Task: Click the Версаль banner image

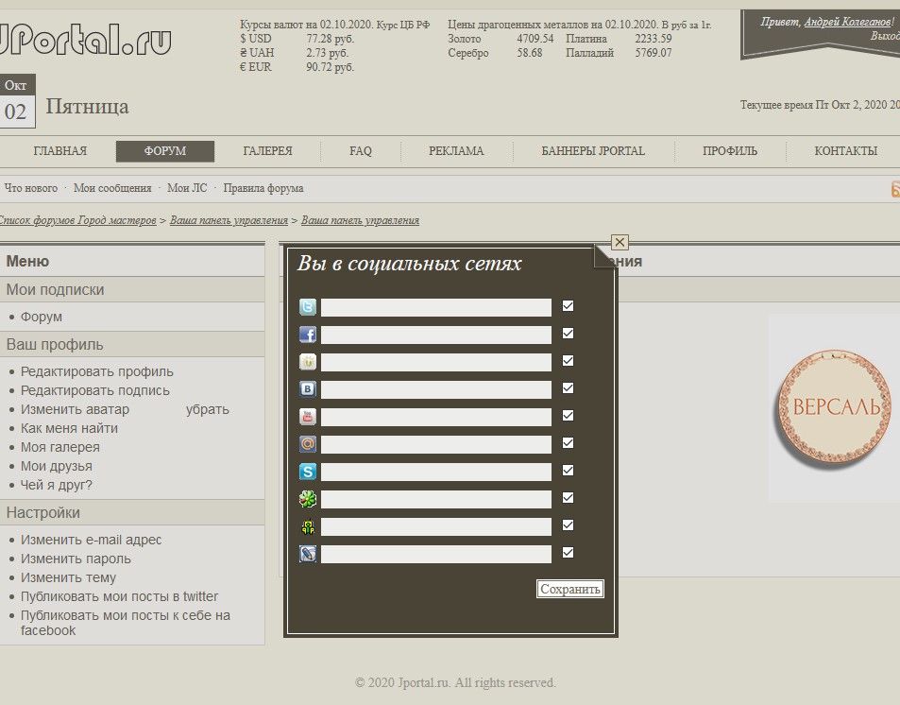Action: [833, 408]
